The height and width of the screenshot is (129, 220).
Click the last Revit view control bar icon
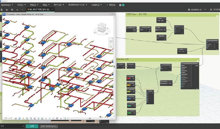(65, 118)
